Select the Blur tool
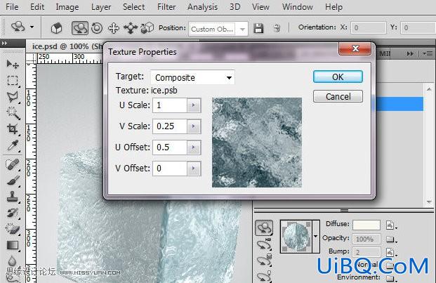This screenshot has height=283, width=436. tap(13, 261)
